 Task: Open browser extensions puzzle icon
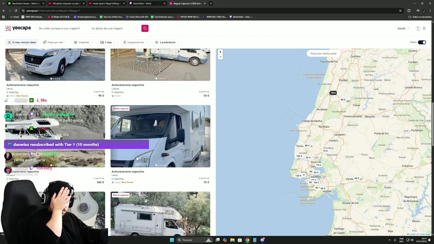409,11
